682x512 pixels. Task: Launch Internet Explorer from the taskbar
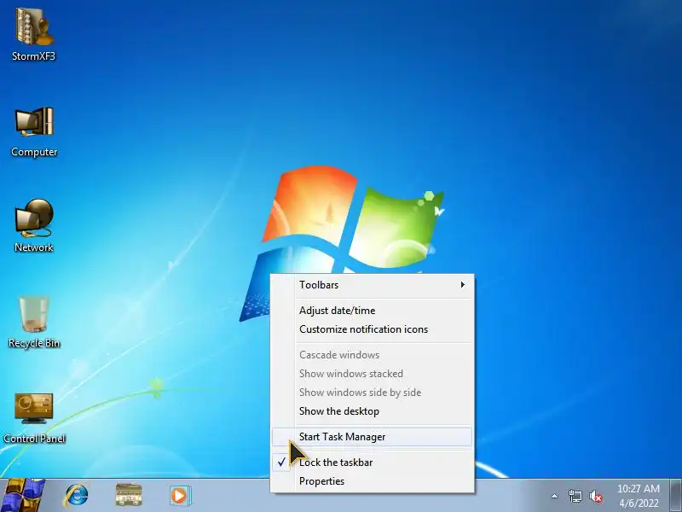[x=77, y=496]
